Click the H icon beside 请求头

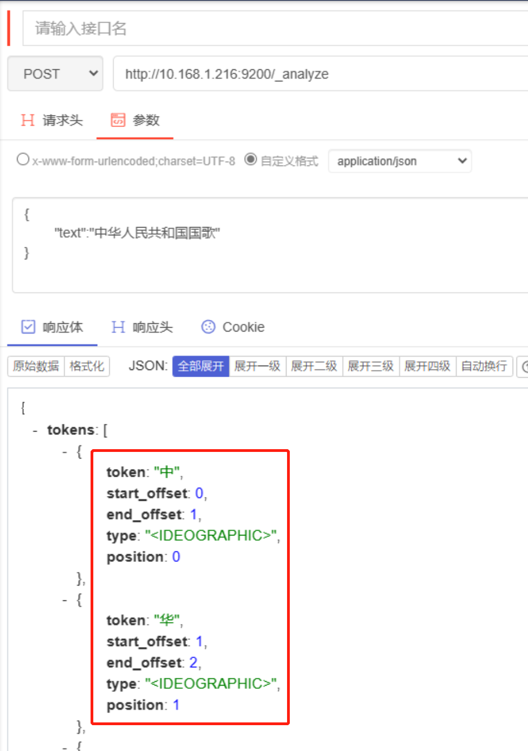[x=27, y=120]
